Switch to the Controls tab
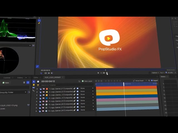178x133 pixels. point(7,78)
